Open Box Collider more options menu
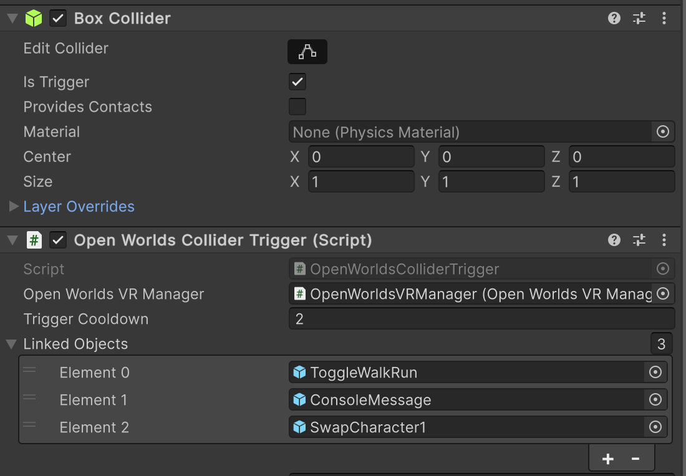 point(664,18)
